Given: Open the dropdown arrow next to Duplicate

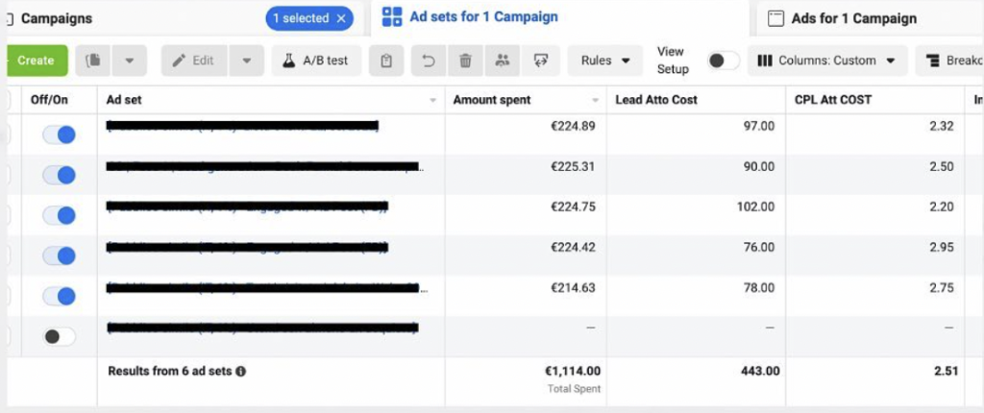Looking at the screenshot, I should (129, 61).
